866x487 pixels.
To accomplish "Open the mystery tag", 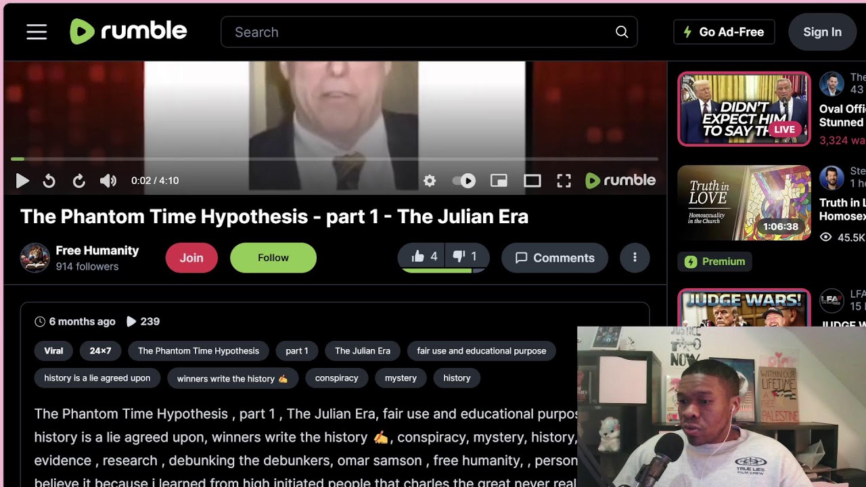I will pos(401,378).
